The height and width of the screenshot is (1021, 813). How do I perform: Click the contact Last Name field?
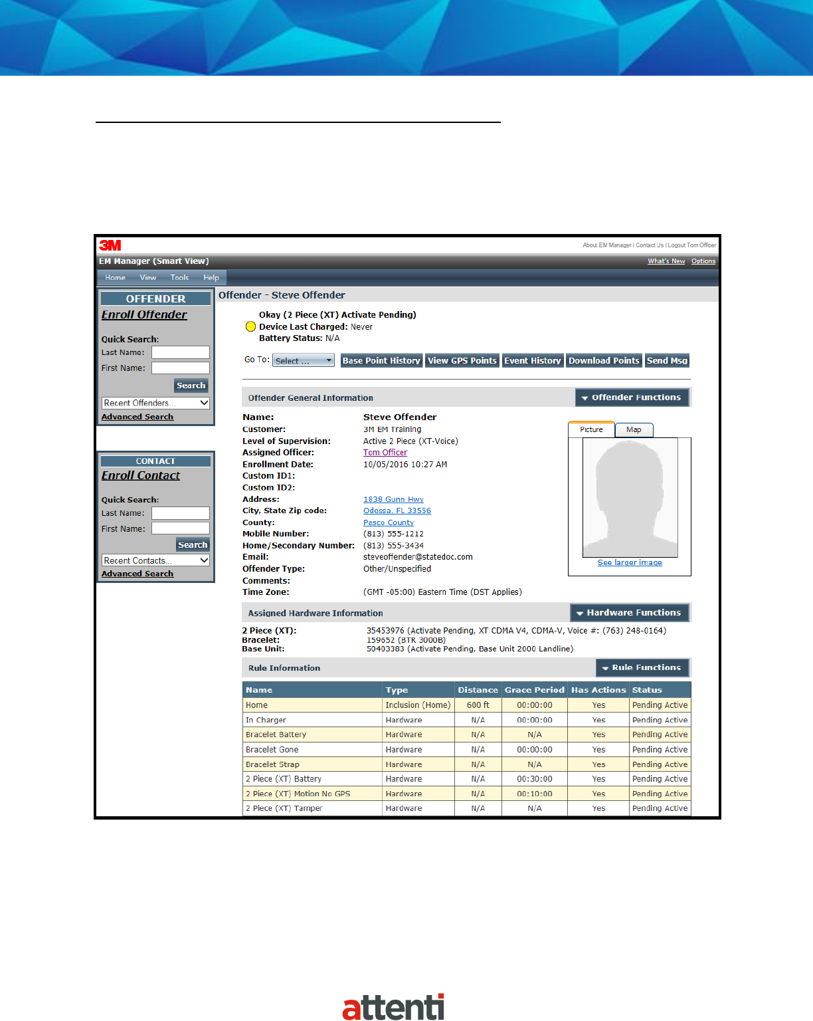[181, 513]
